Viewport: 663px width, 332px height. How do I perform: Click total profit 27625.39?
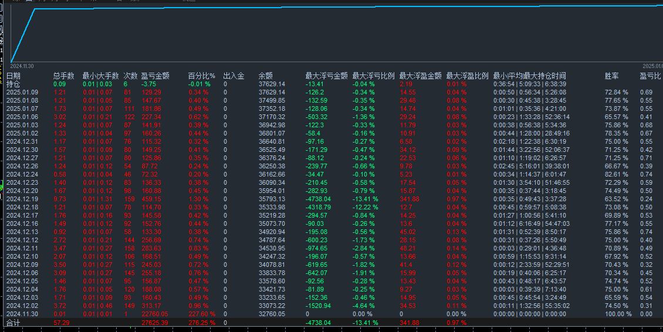[155, 323]
